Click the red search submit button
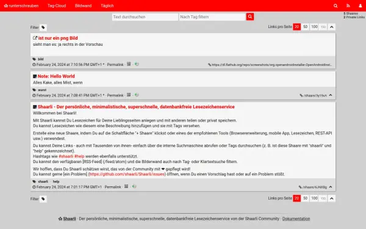 click(x=249, y=16)
